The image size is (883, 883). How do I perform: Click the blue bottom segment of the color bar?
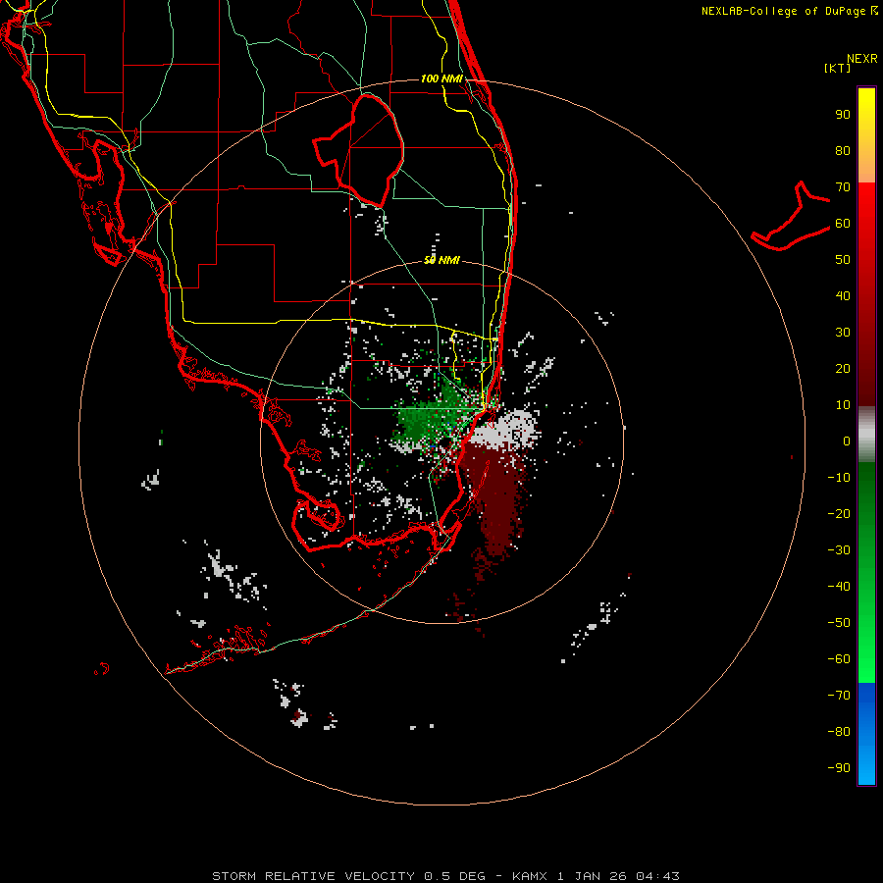coord(866,734)
